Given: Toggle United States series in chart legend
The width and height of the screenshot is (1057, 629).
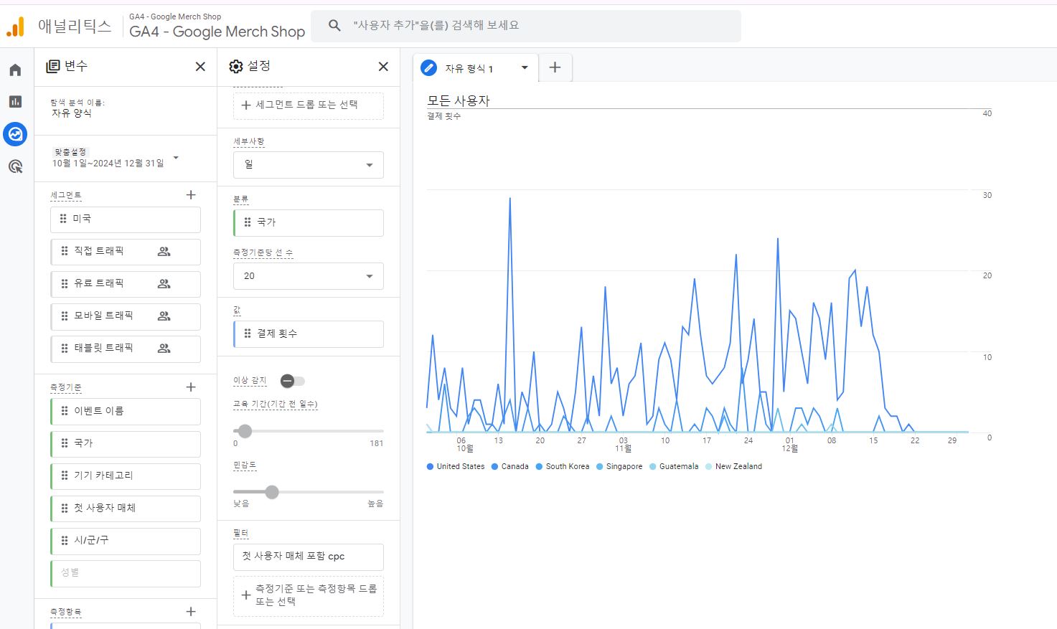Looking at the screenshot, I should coord(456,467).
